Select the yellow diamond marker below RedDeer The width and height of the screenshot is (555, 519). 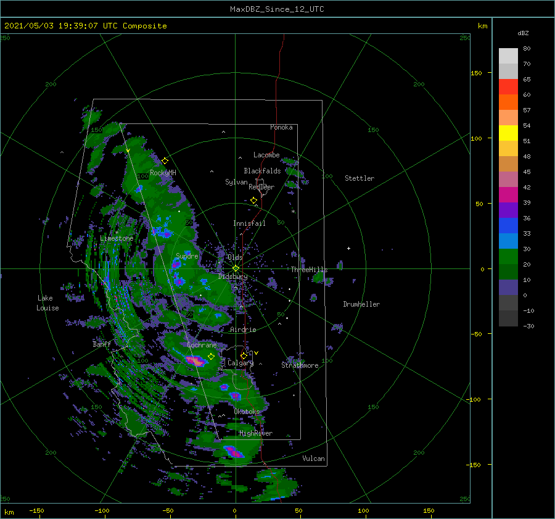(x=254, y=200)
